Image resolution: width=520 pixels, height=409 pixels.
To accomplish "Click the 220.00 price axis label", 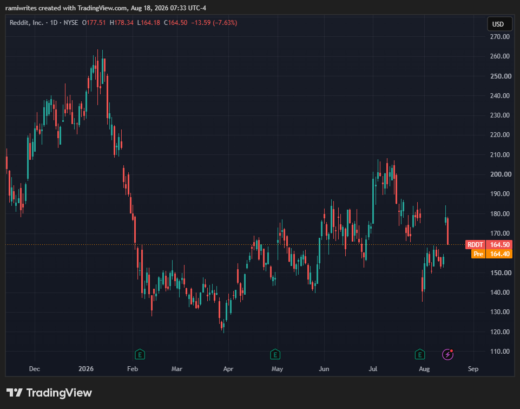I will [500, 135].
